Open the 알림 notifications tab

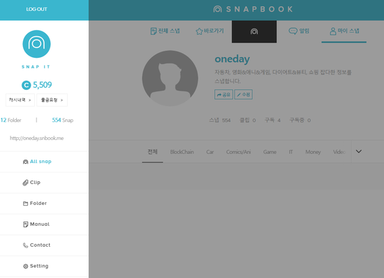tap(299, 31)
